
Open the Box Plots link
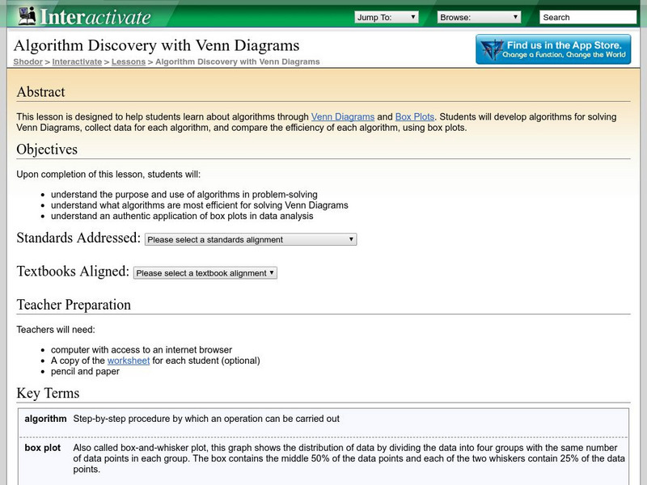(415, 117)
